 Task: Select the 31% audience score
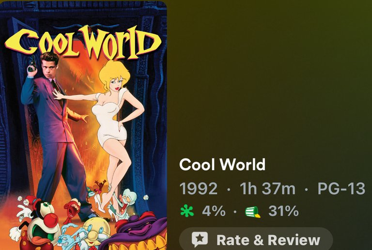click(x=283, y=211)
